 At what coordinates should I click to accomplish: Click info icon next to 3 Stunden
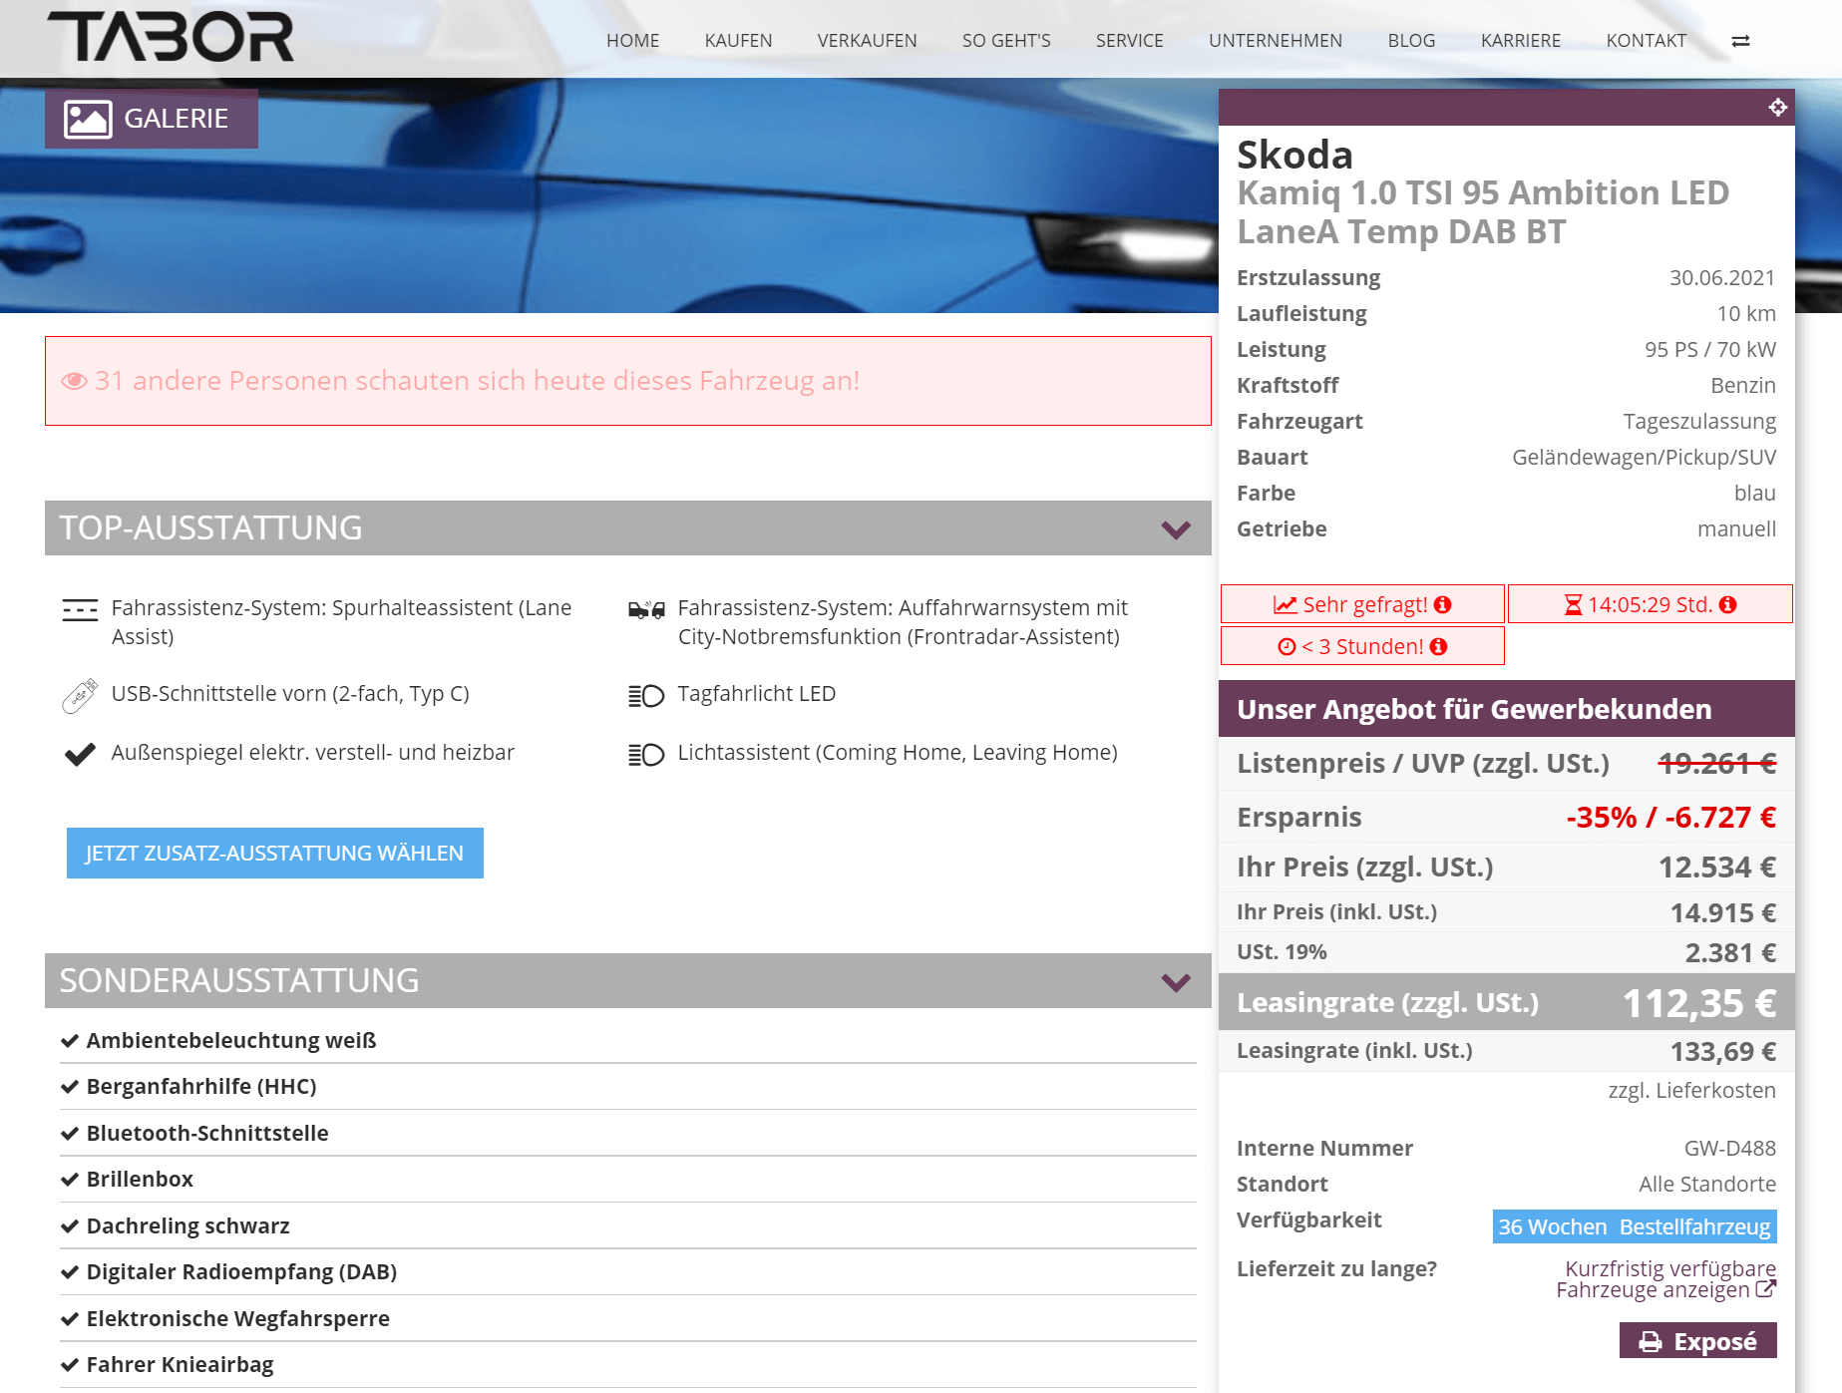1438,647
